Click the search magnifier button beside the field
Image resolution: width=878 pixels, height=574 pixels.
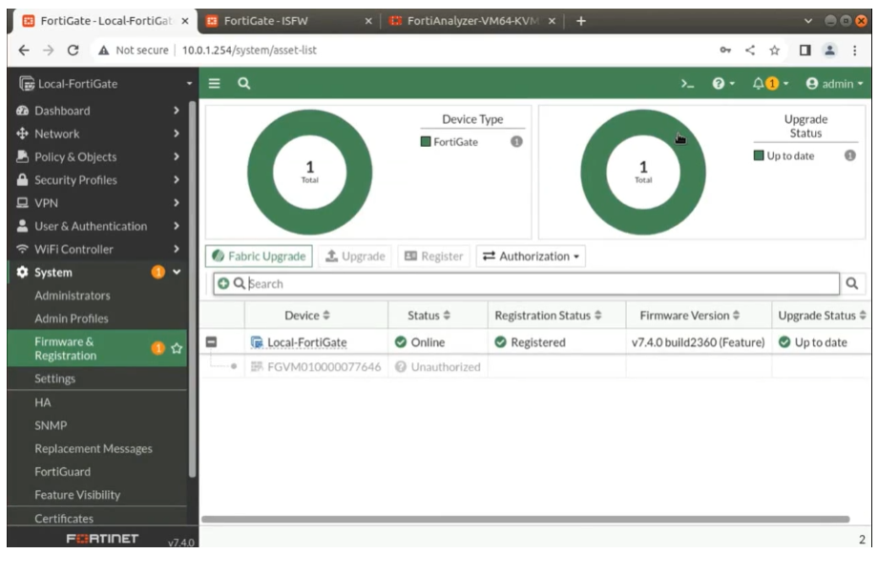[x=851, y=283]
